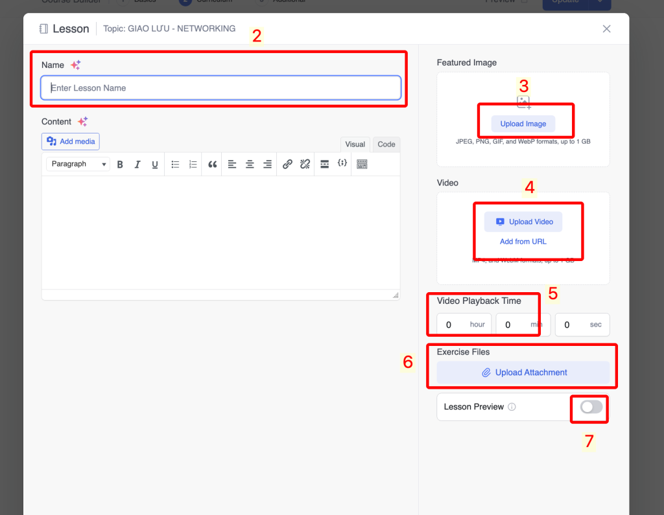Click the Enter Lesson Name field
Screen dimensions: 664x515
220,88
